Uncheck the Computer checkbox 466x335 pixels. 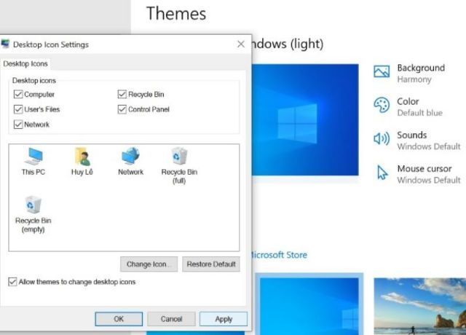[18, 94]
